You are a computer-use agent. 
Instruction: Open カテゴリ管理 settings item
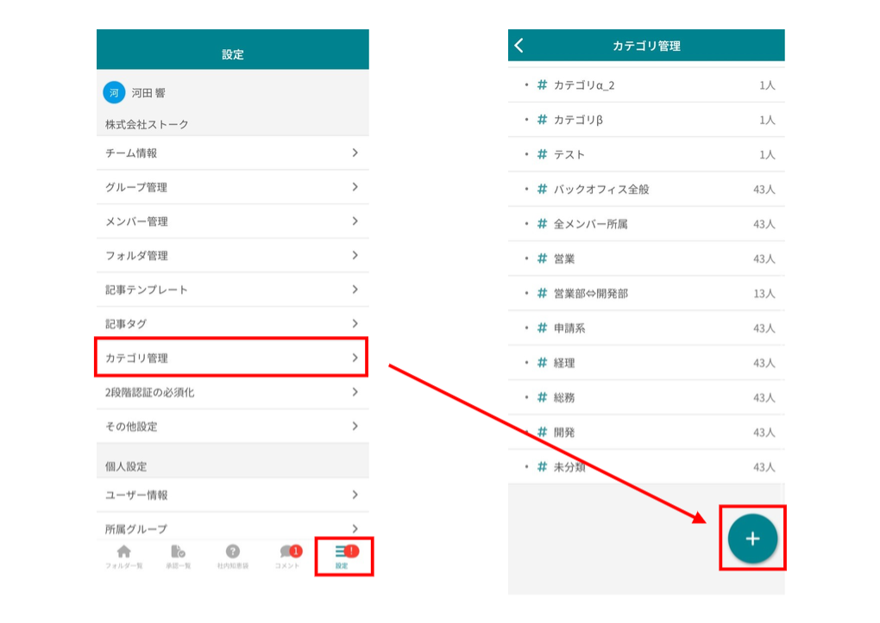tap(232, 358)
